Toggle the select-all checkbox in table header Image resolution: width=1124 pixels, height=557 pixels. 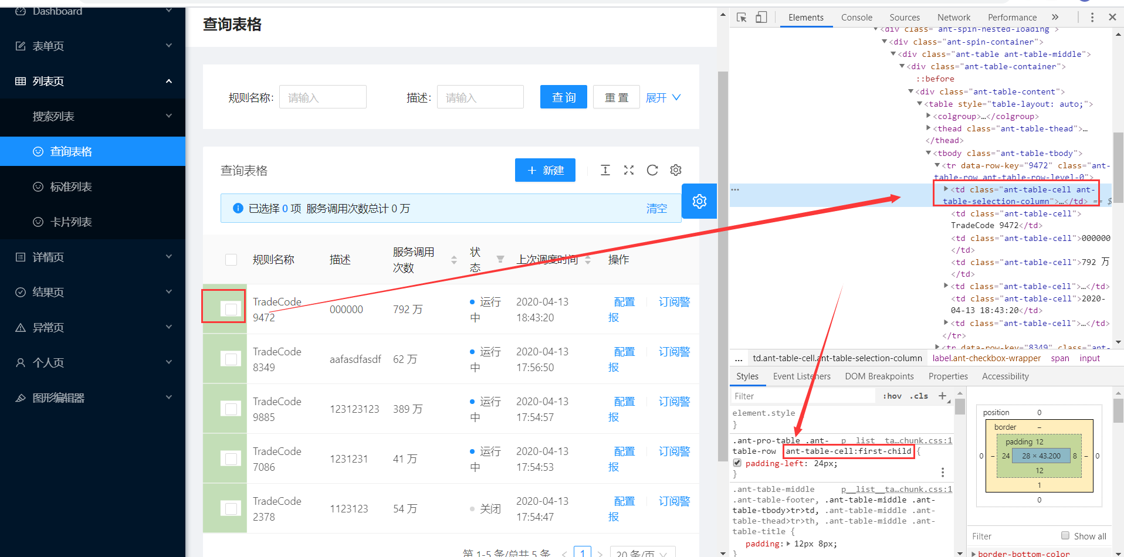pyautogui.click(x=231, y=259)
